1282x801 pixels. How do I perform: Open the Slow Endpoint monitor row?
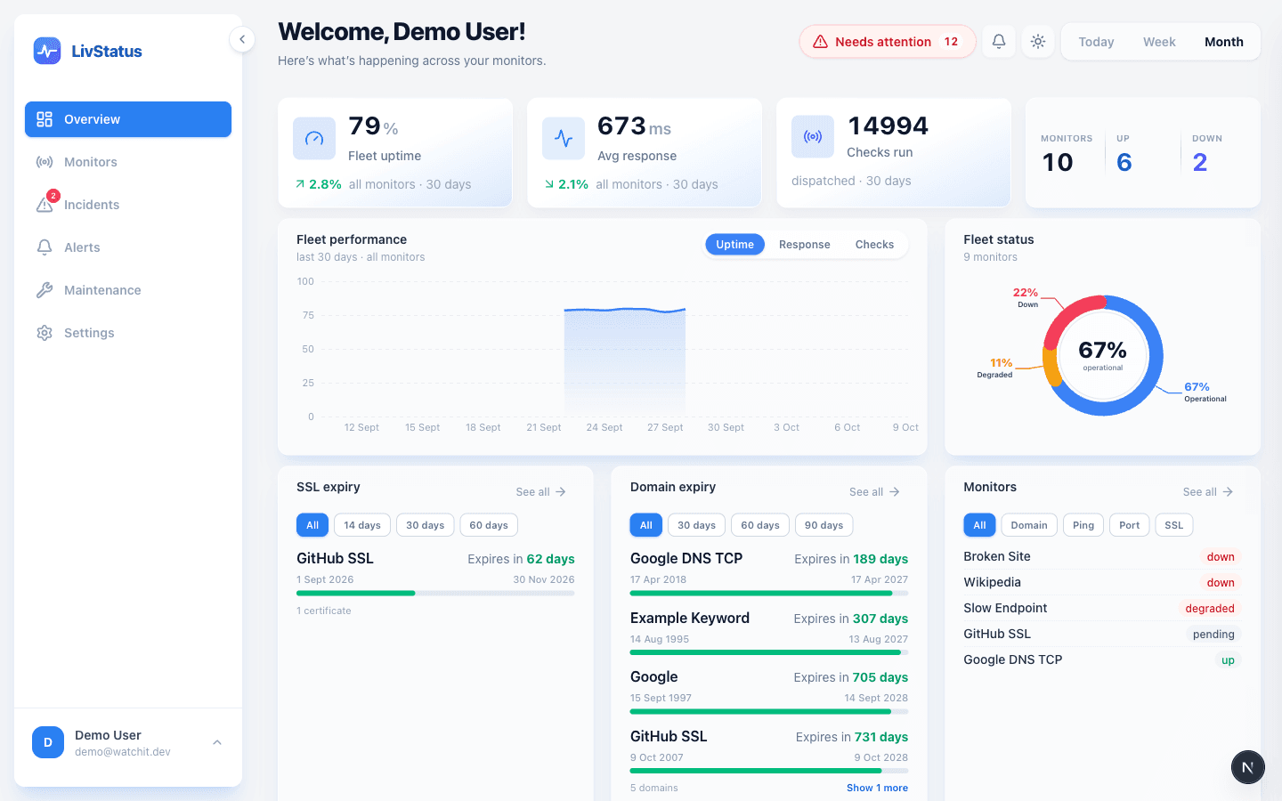coord(1102,608)
